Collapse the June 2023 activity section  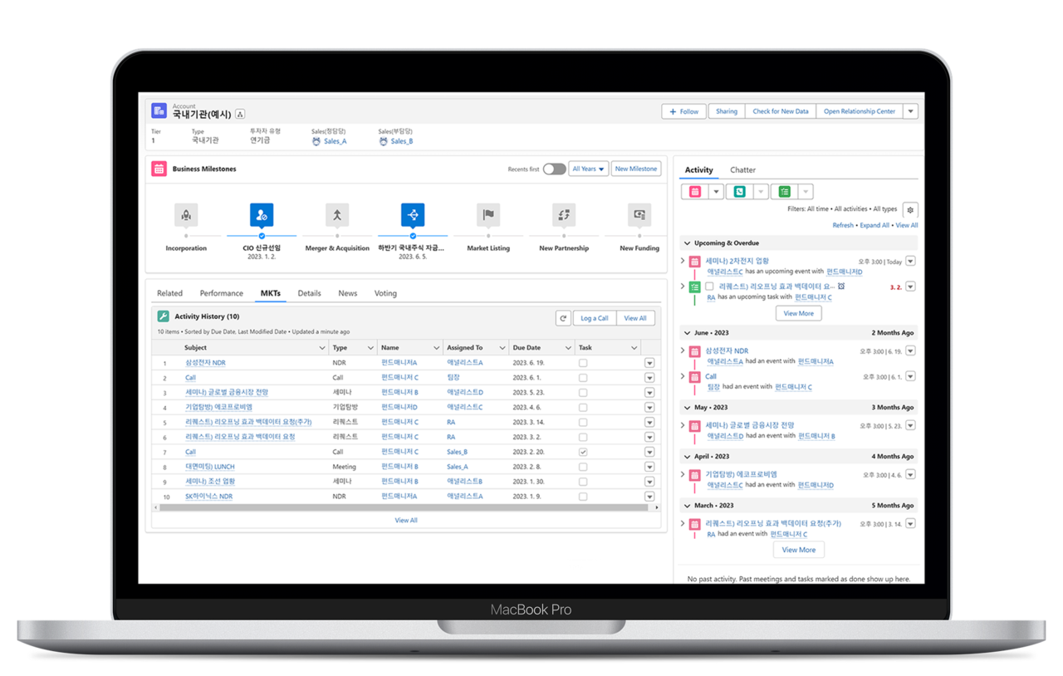click(x=687, y=333)
